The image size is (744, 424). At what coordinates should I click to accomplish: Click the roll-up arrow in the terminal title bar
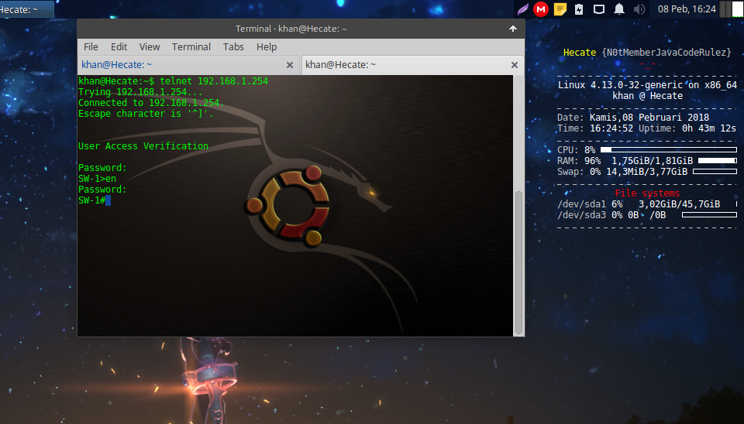pos(513,29)
